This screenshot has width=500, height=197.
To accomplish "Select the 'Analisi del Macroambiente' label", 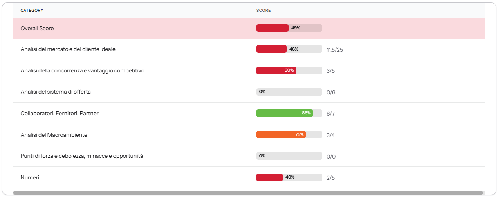I will (54, 135).
